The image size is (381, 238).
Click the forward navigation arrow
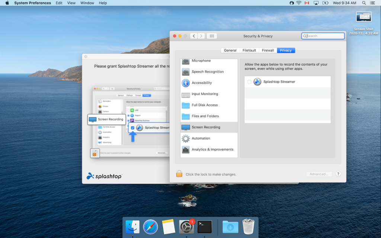click(201, 36)
